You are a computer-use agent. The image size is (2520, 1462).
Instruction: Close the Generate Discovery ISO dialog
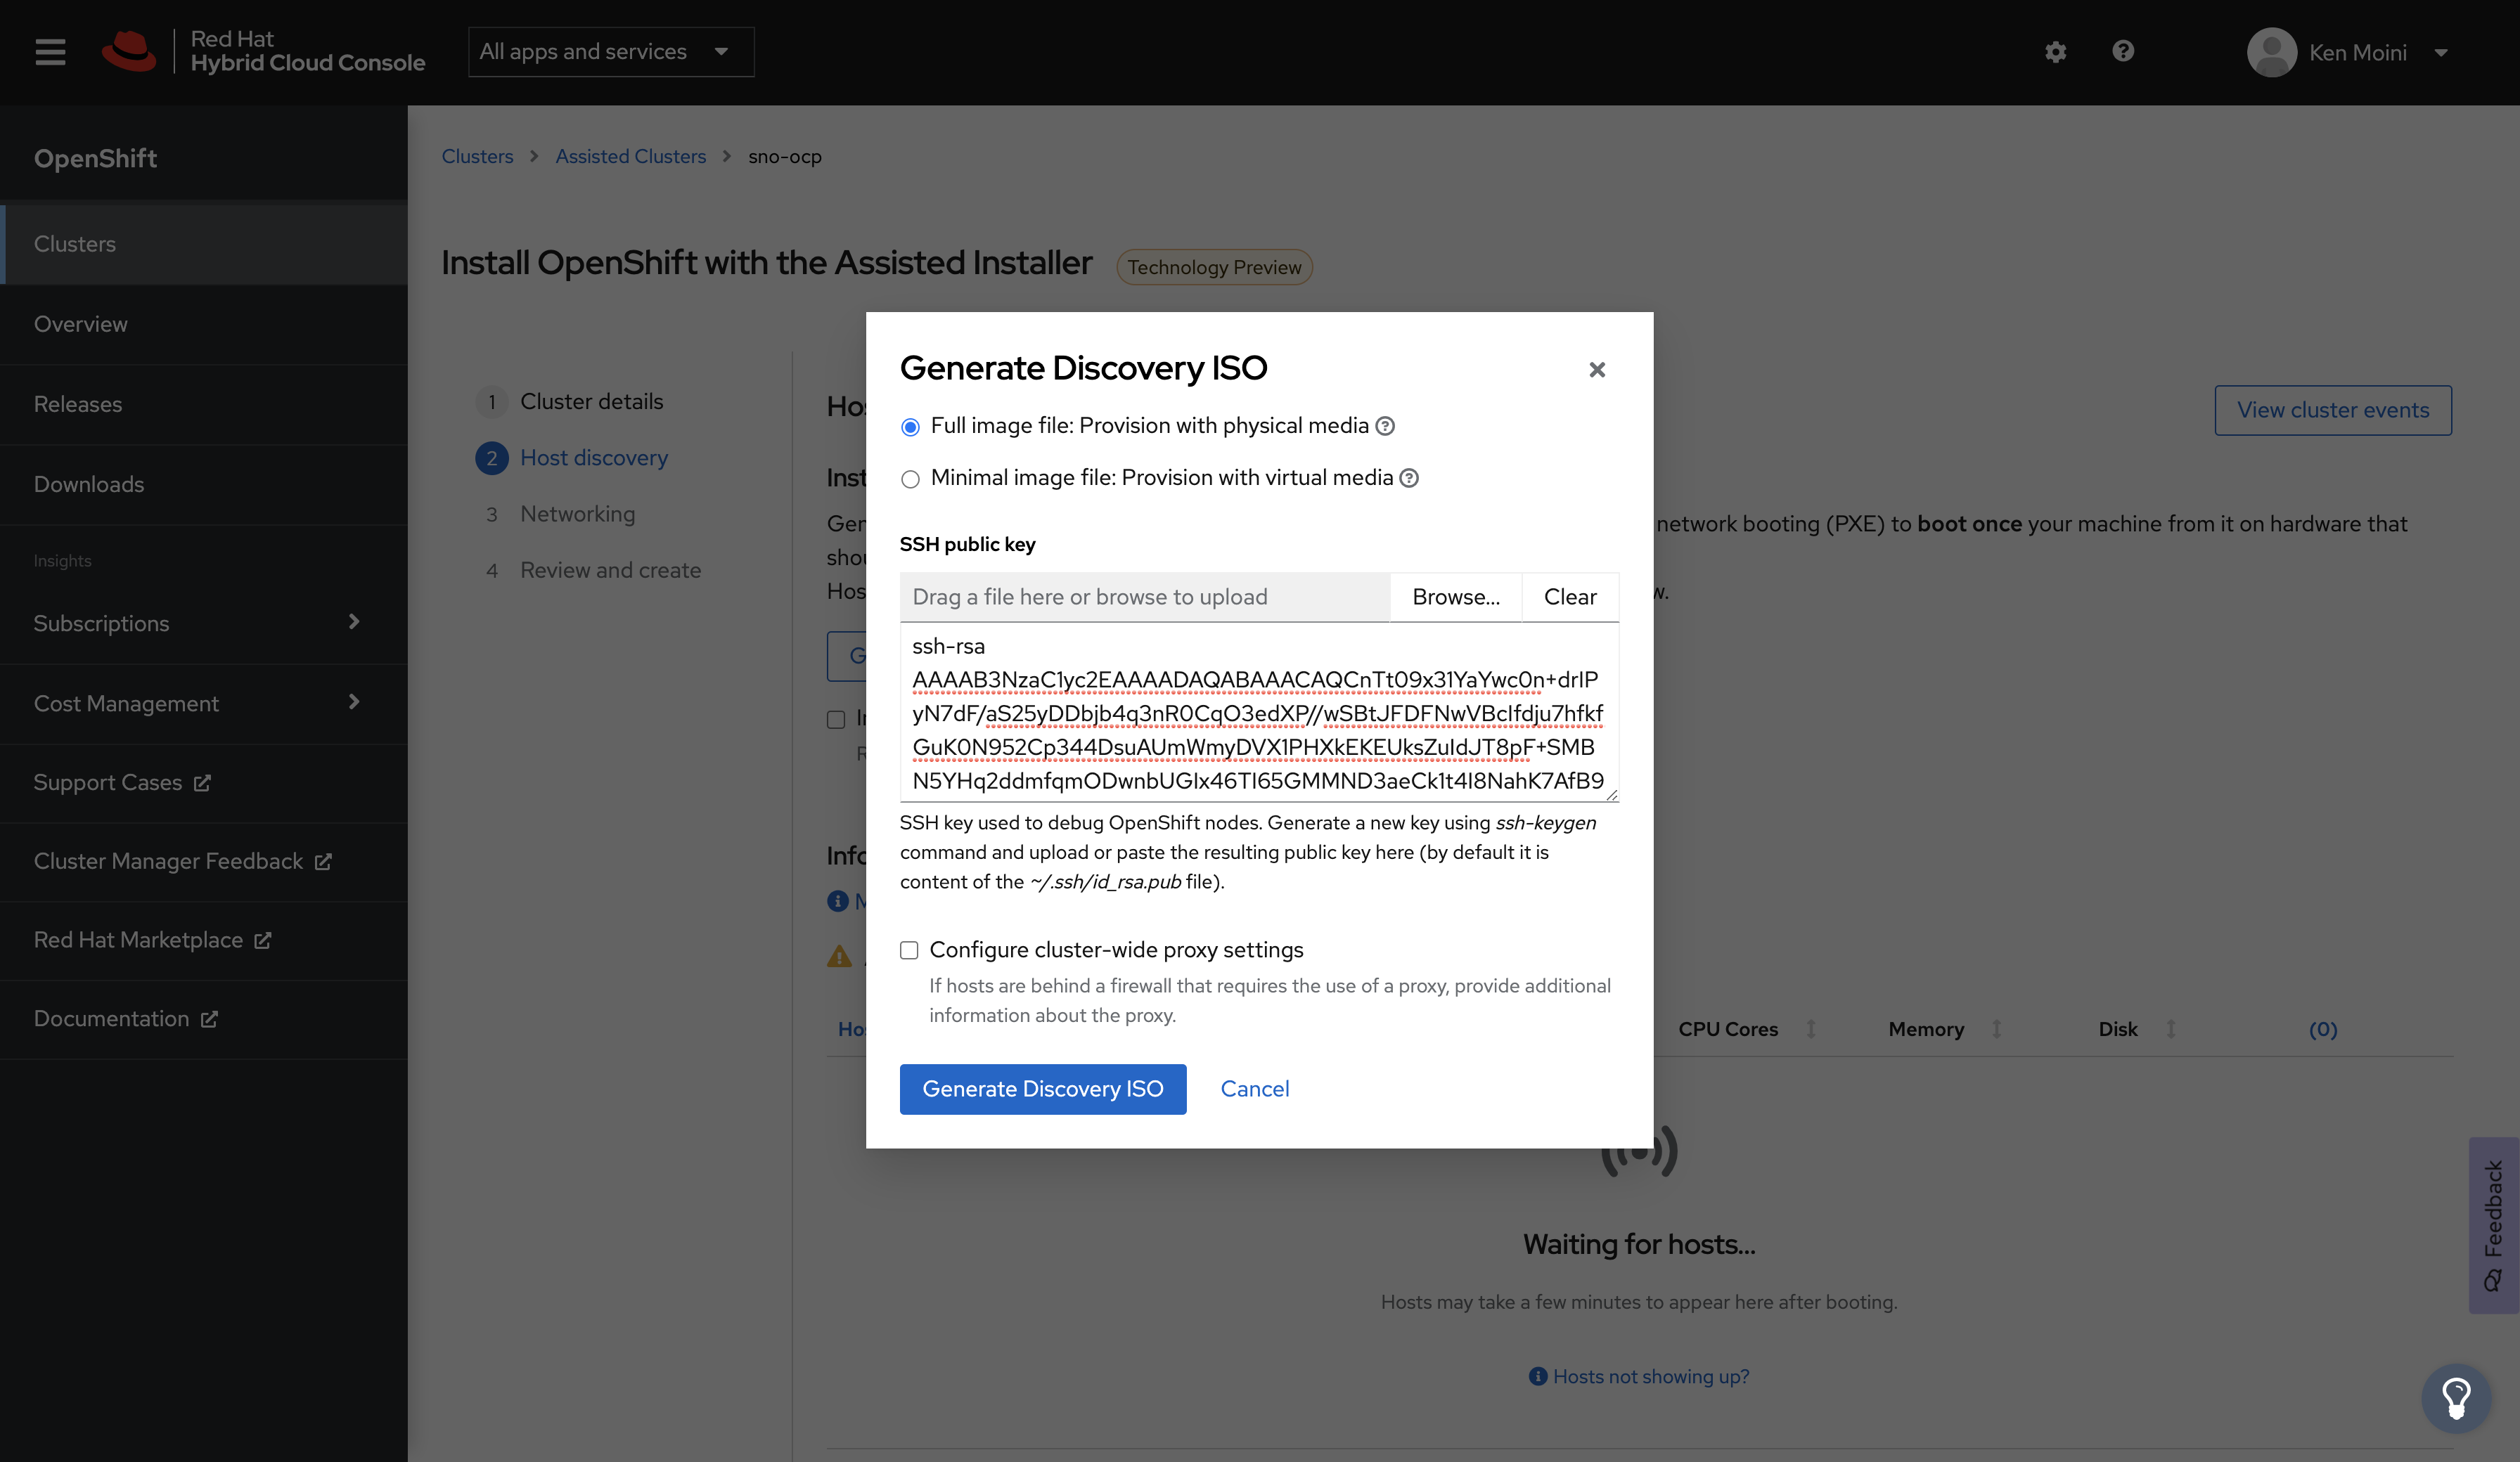click(1597, 370)
